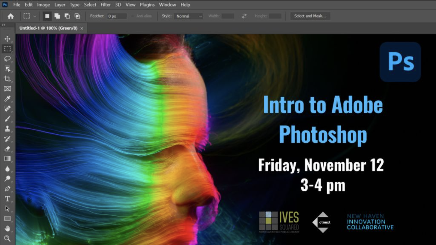Click the Width input field
This screenshot has height=245, width=436.
(x=228, y=16)
